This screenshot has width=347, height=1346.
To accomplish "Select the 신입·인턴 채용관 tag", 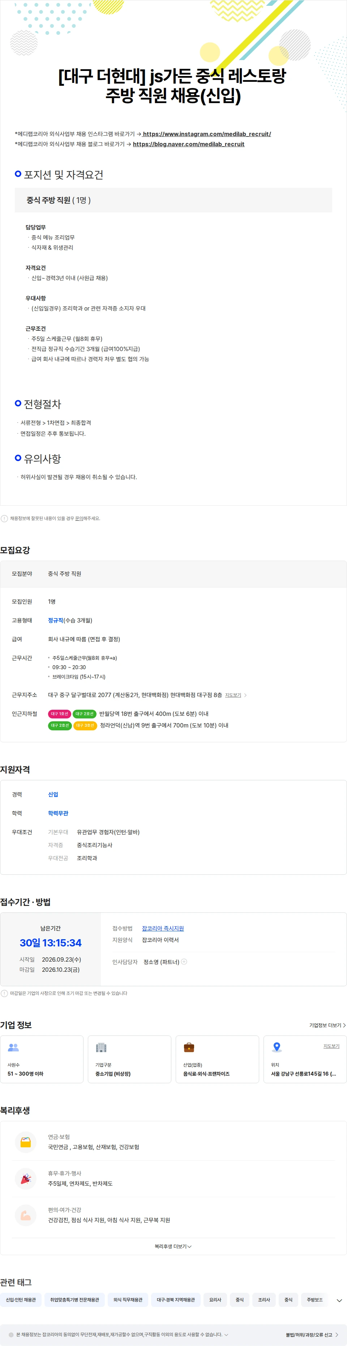I will (21, 1300).
